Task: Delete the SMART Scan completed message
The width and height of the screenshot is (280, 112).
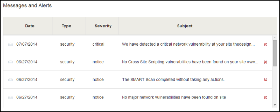Action: tap(265, 80)
